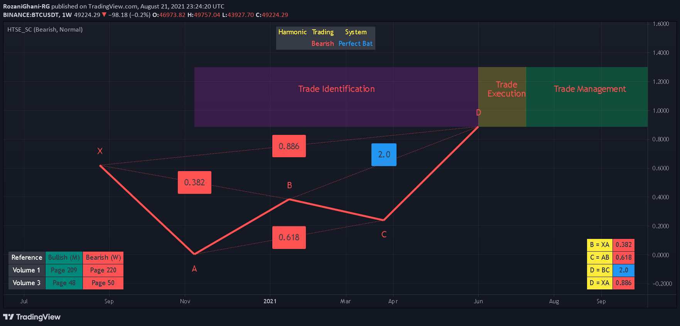Click the 0.6000 price axis value

tap(661, 168)
